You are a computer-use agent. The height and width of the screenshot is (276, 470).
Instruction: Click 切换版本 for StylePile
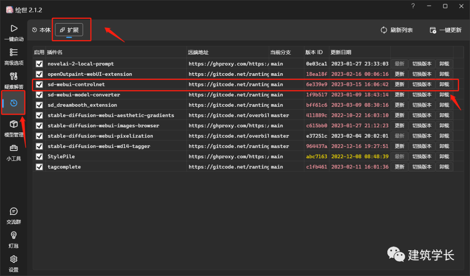click(422, 157)
